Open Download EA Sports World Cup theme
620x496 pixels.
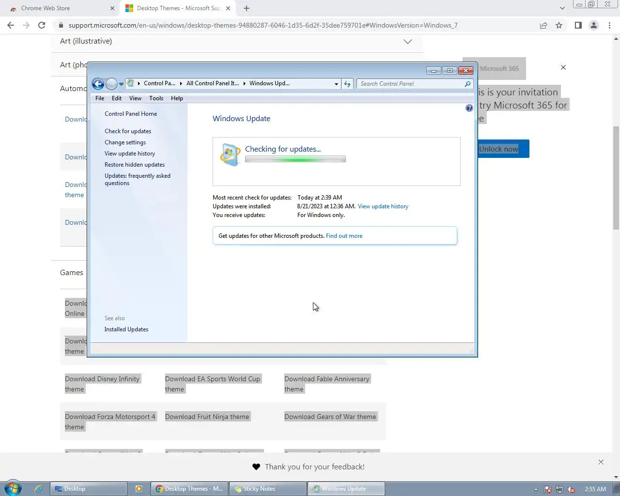tap(213, 384)
